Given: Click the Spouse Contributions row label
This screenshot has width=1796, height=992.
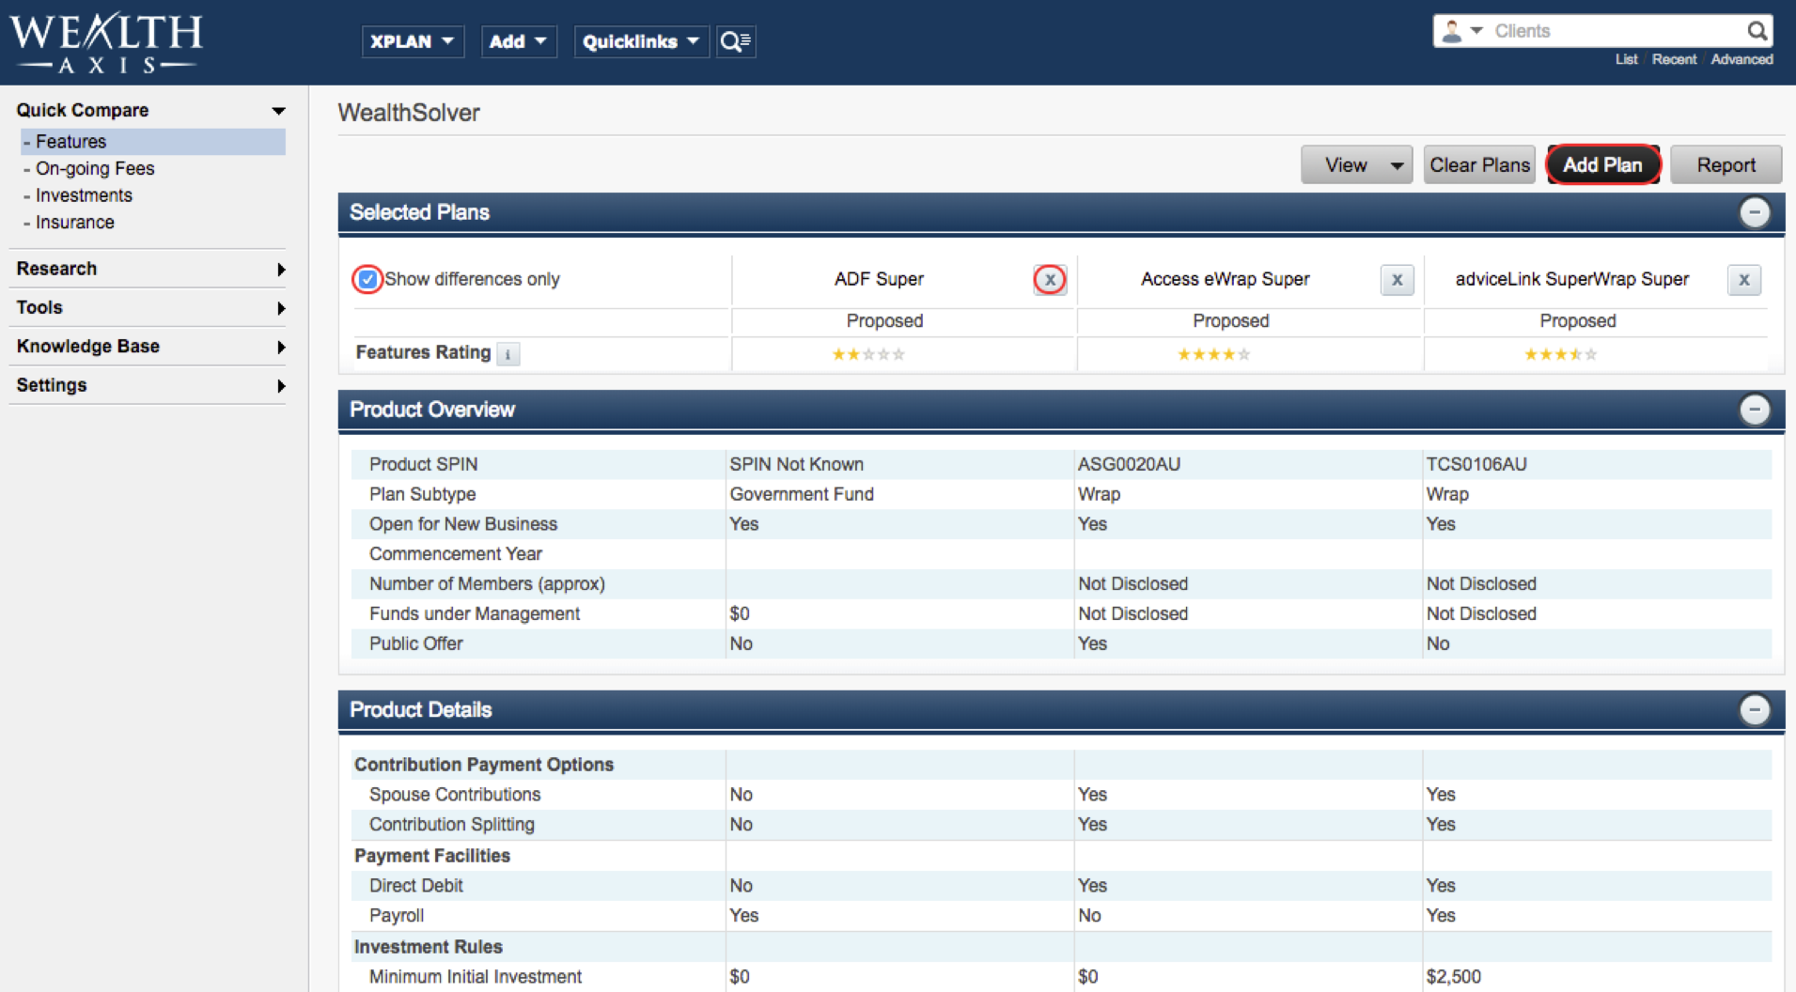Looking at the screenshot, I should click(x=455, y=795).
